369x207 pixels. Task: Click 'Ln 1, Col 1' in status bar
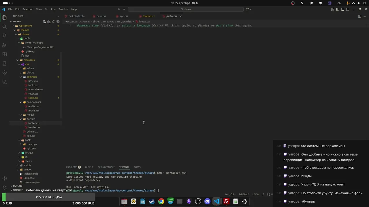[230, 194]
